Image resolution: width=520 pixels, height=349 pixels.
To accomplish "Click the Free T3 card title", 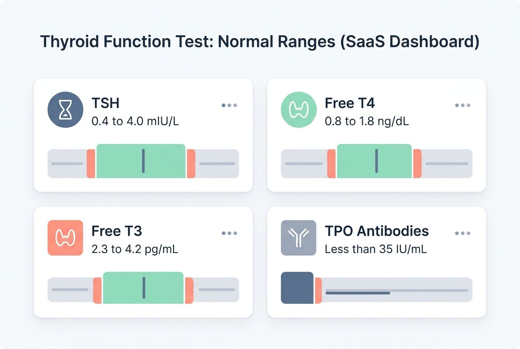I will [116, 231].
